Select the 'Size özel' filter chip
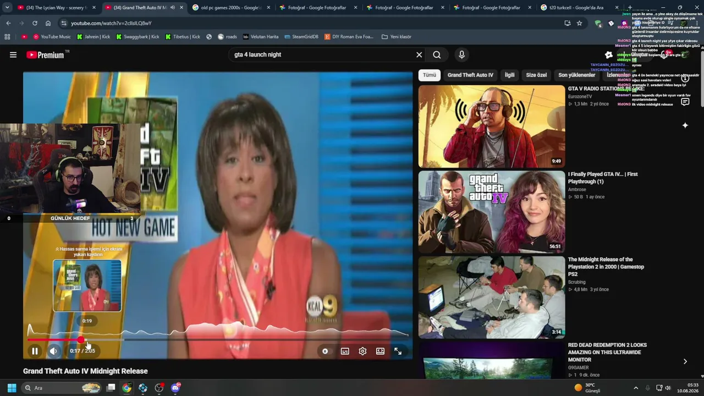The height and width of the screenshot is (396, 704). (x=536, y=75)
